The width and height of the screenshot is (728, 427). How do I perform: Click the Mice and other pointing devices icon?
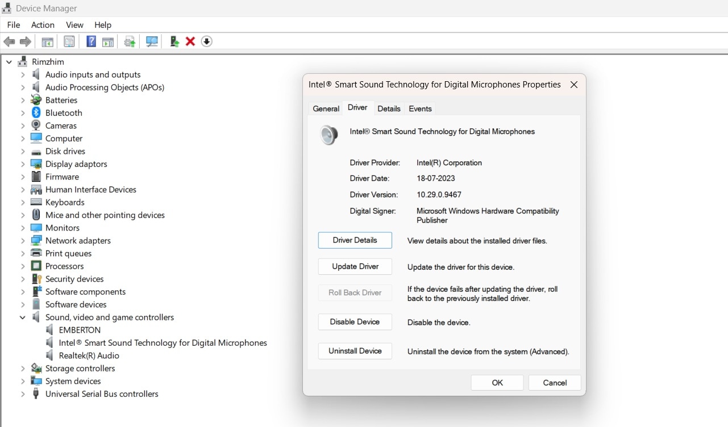click(x=36, y=215)
